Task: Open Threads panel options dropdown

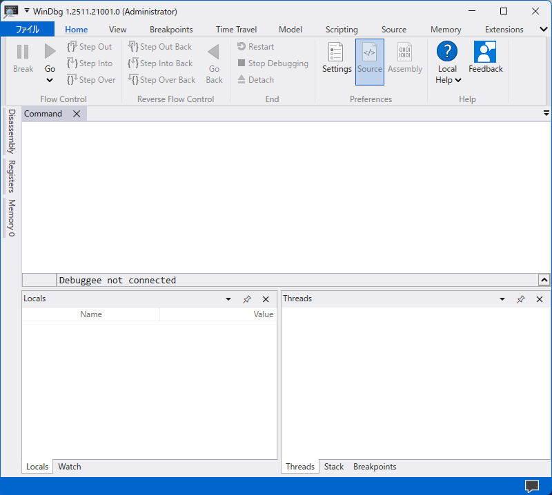Action: tap(502, 299)
